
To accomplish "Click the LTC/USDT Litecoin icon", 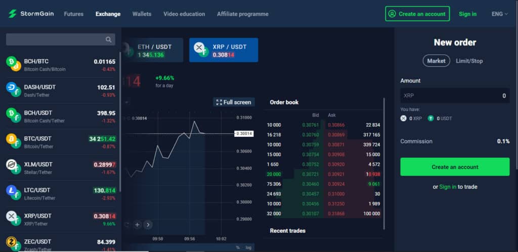I will [13, 192].
